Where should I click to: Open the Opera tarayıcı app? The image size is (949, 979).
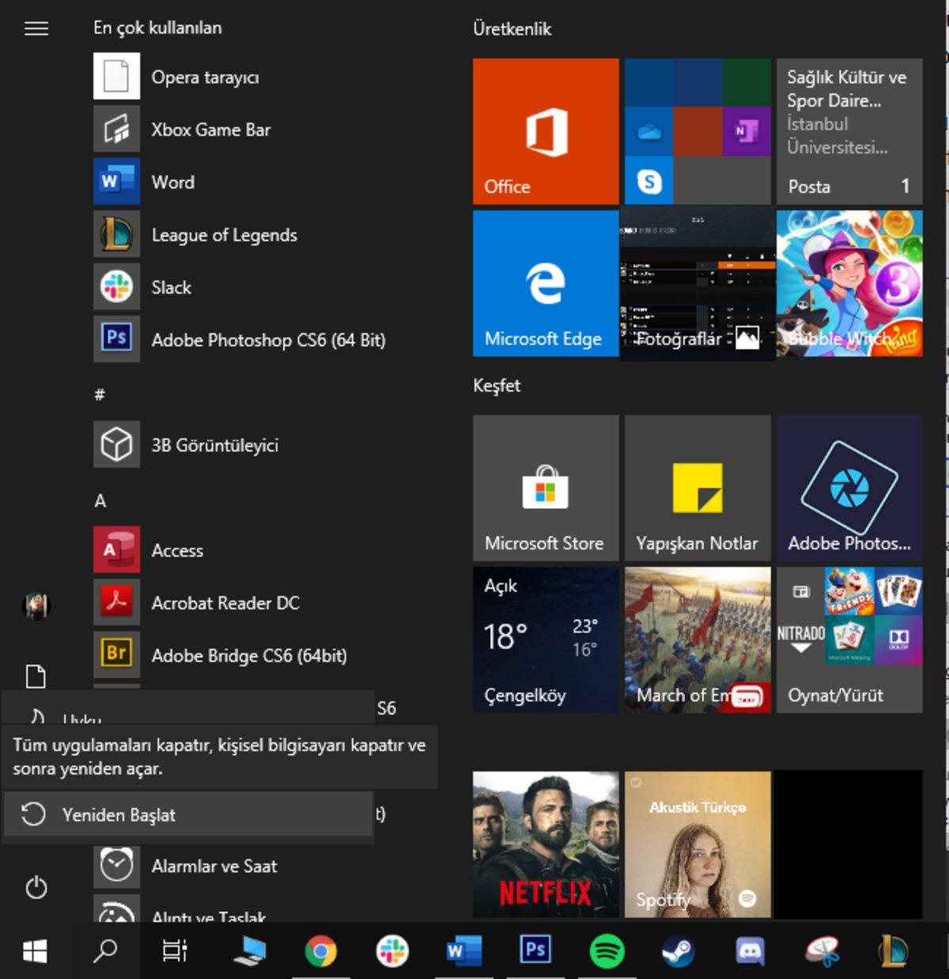click(204, 77)
